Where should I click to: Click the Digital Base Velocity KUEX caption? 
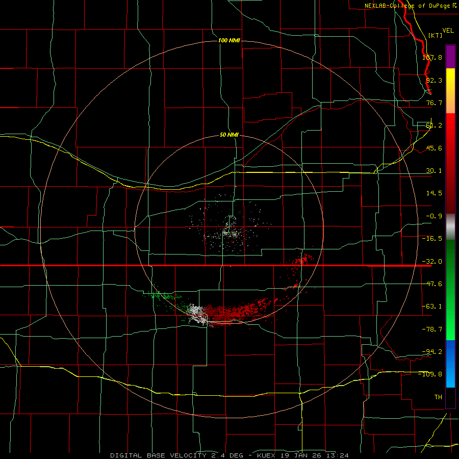tap(229, 455)
